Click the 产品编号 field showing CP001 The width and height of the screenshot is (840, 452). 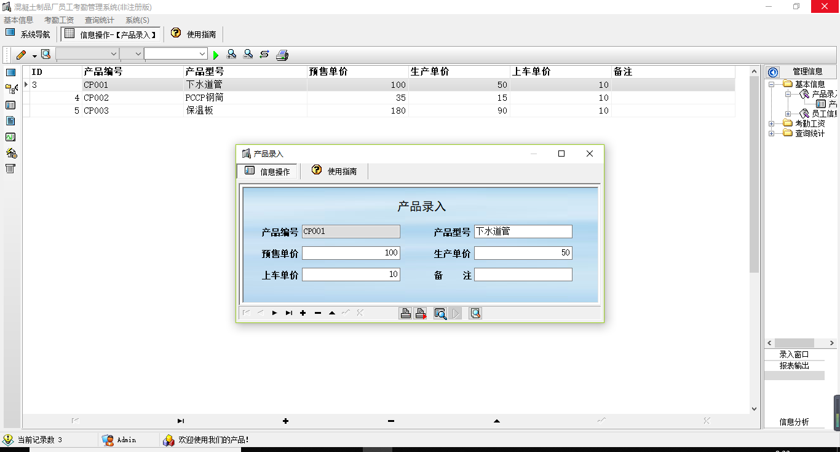(x=351, y=232)
